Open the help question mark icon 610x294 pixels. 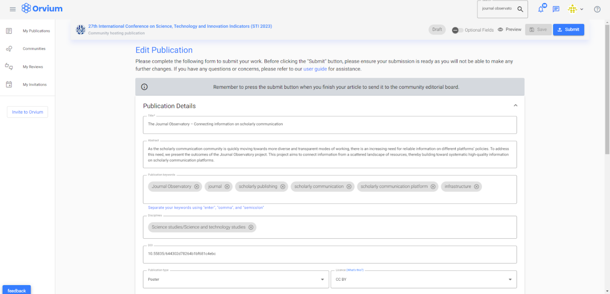point(597,9)
